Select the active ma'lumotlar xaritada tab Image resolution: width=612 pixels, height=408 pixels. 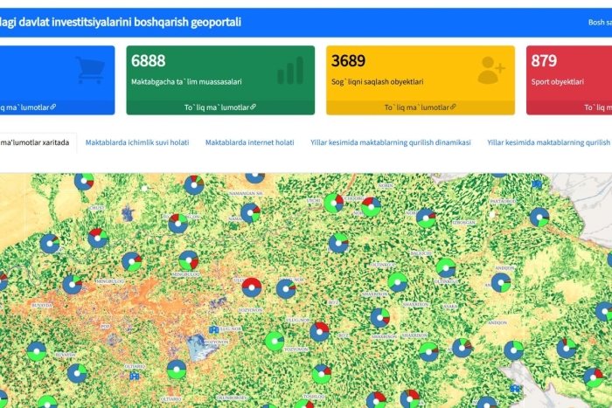(35, 142)
